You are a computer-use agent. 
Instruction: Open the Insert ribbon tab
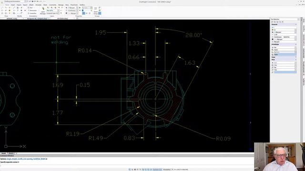click(x=13, y=5)
